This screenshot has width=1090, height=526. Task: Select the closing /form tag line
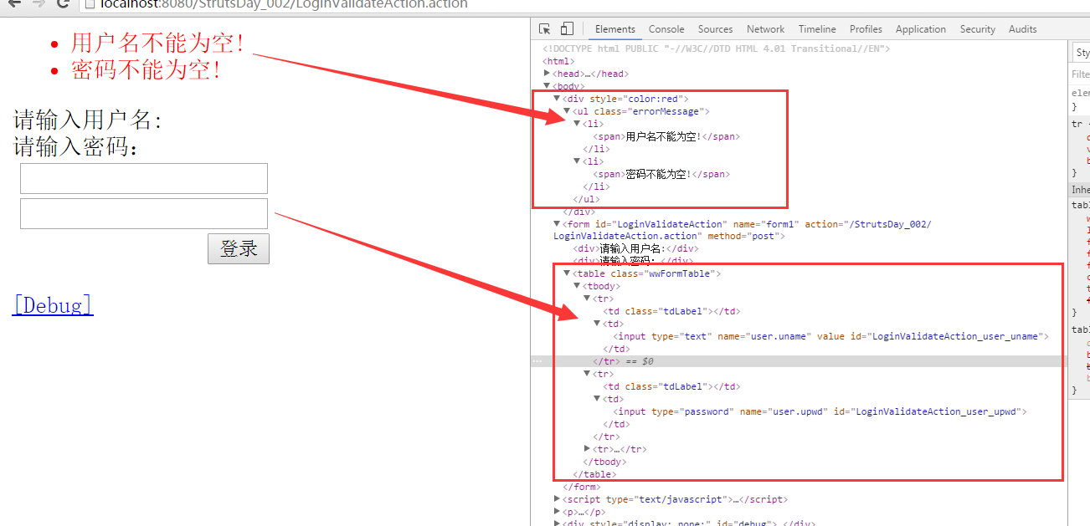581,487
